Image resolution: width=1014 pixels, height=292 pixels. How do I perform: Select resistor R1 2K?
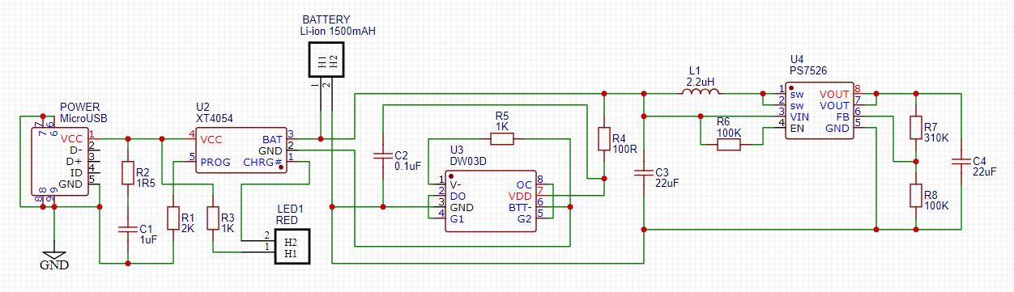pyautogui.click(x=173, y=218)
